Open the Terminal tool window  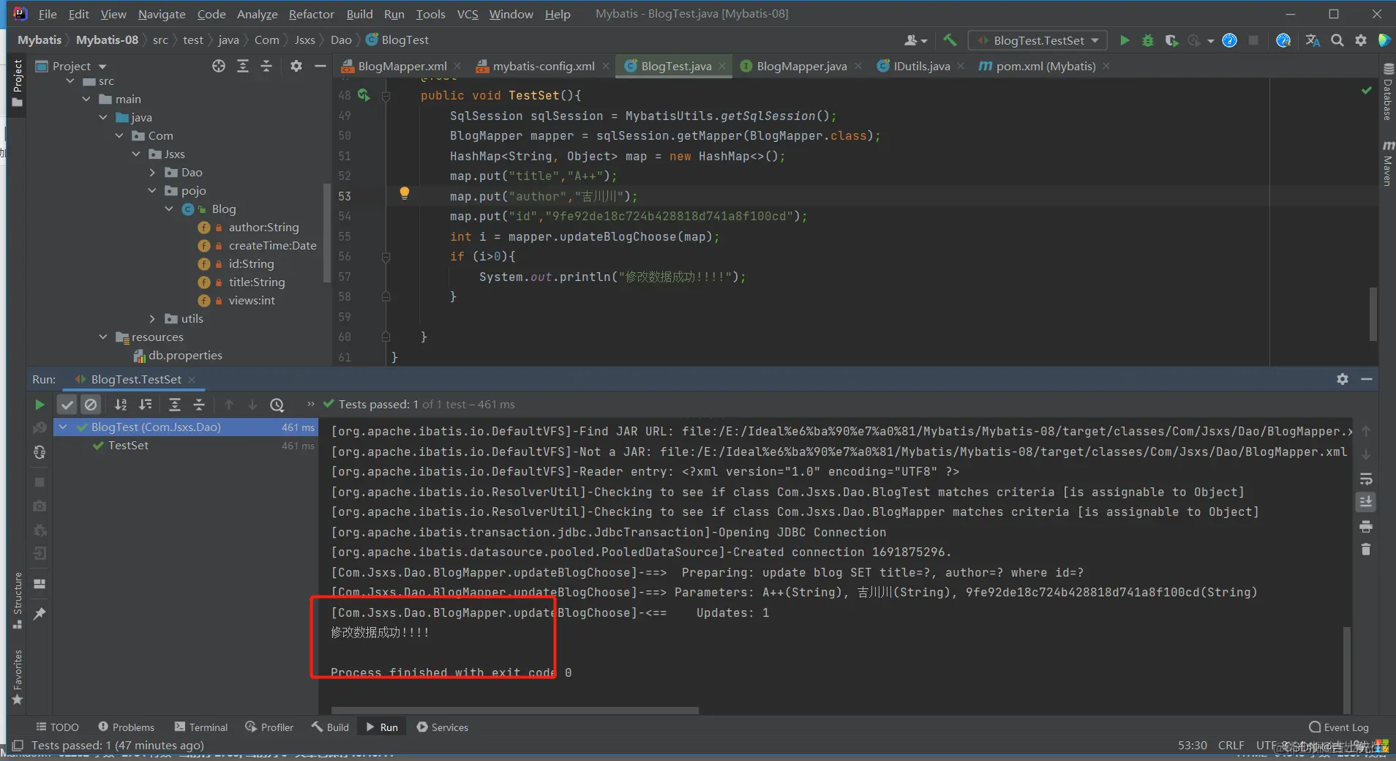(201, 727)
